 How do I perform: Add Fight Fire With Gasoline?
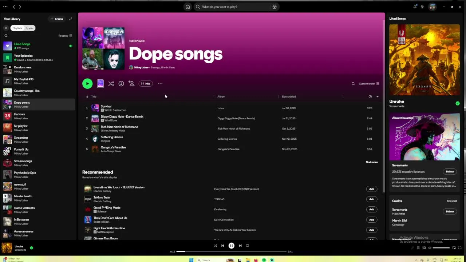point(372,230)
